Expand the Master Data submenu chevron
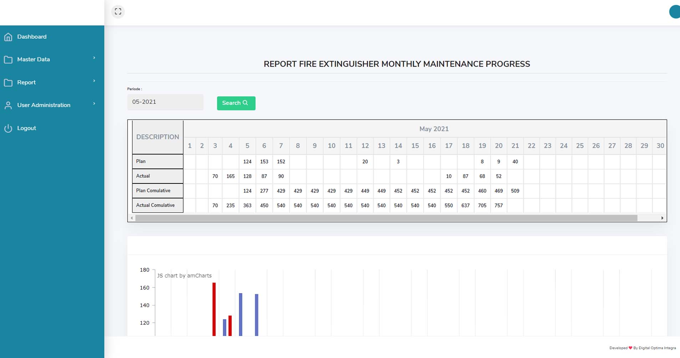The height and width of the screenshot is (358, 680). click(x=94, y=58)
